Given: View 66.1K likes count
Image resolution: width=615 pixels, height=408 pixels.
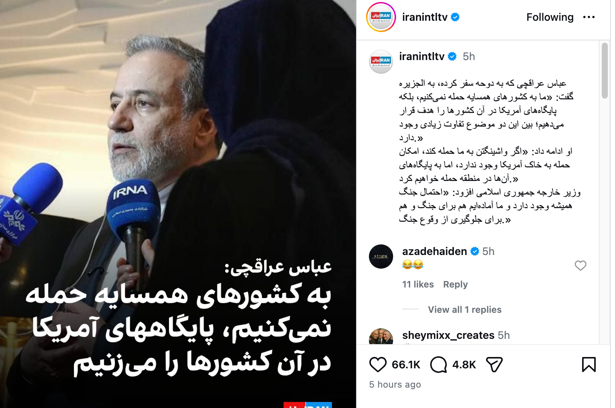Looking at the screenshot, I should click(x=406, y=365).
